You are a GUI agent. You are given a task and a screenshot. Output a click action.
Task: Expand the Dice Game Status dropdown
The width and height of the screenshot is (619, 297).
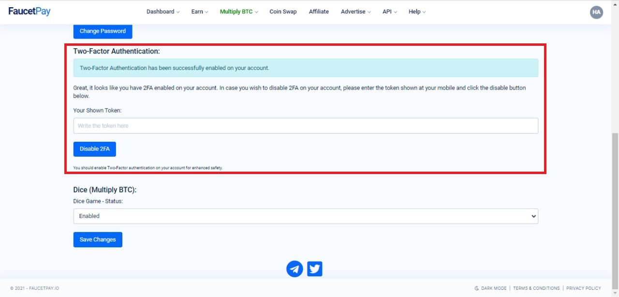pos(305,216)
